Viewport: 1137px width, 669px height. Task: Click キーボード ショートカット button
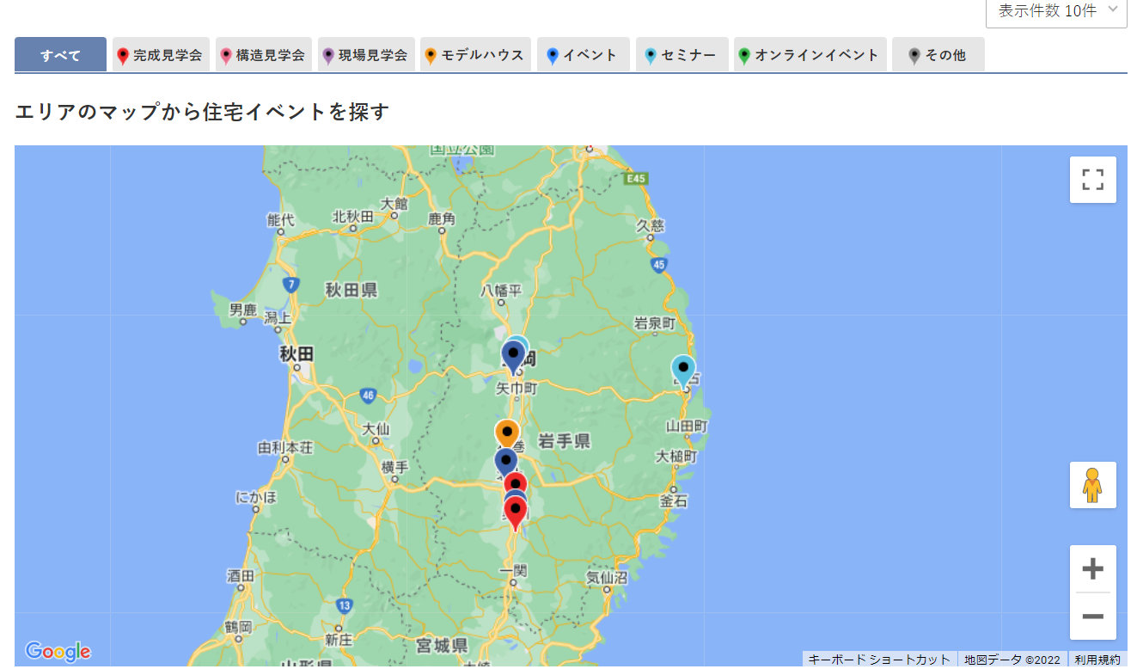click(x=880, y=660)
